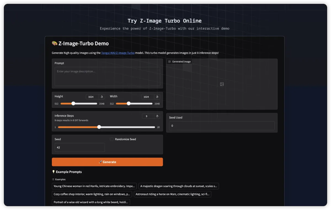This screenshot has height=210, width=331.
Task: Focus the Prompt text area
Action: point(107,76)
